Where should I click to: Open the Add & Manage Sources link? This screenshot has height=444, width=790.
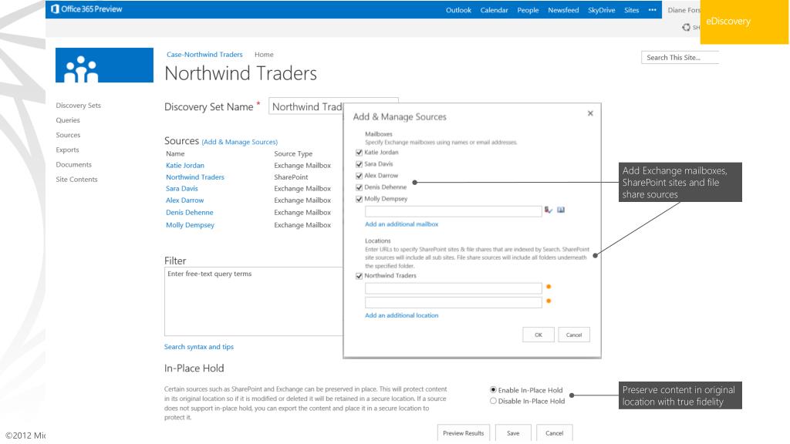tap(239, 142)
